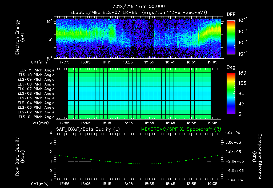Click the left axis value 4 in quality plot
Viewport: 273px width, 188px height.
[51, 133]
